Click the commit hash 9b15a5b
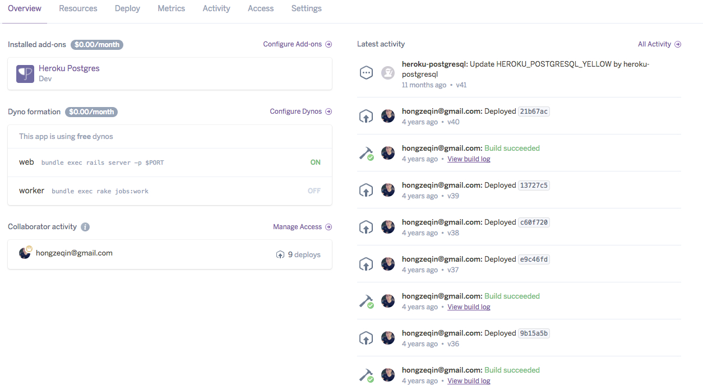Screen dimensions: 703x390 [534, 333]
